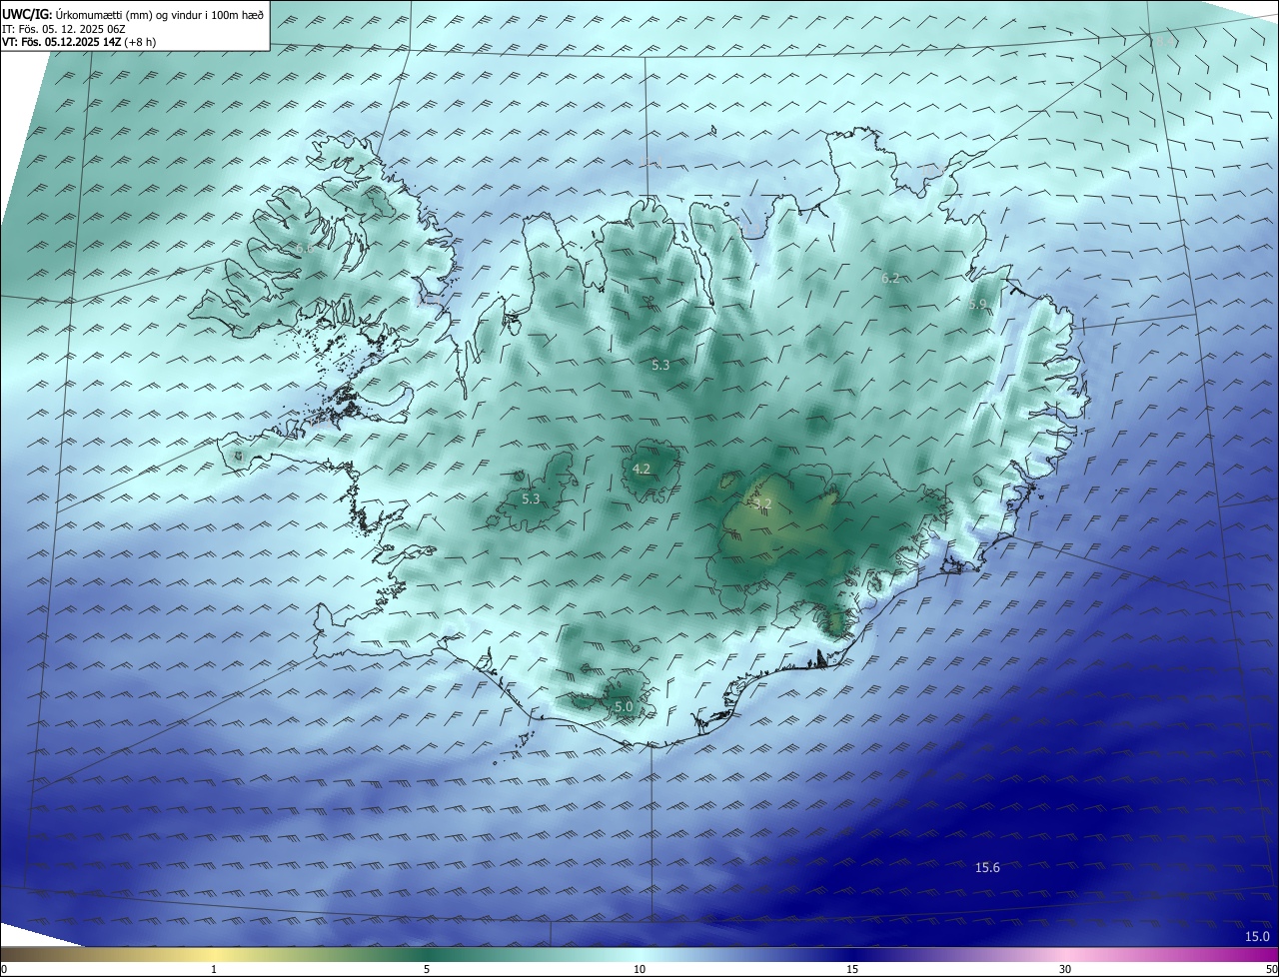Image resolution: width=1279 pixels, height=977 pixels.
Task: Click the 5.9 value label on the map
Action: (977, 304)
